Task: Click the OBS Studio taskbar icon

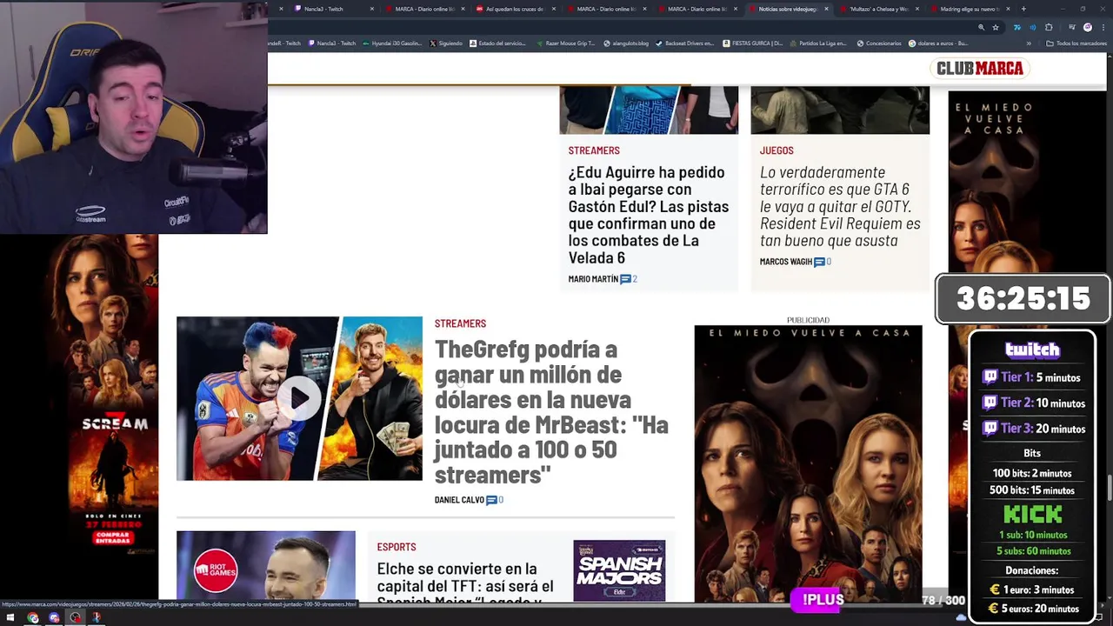Action: click(x=75, y=618)
